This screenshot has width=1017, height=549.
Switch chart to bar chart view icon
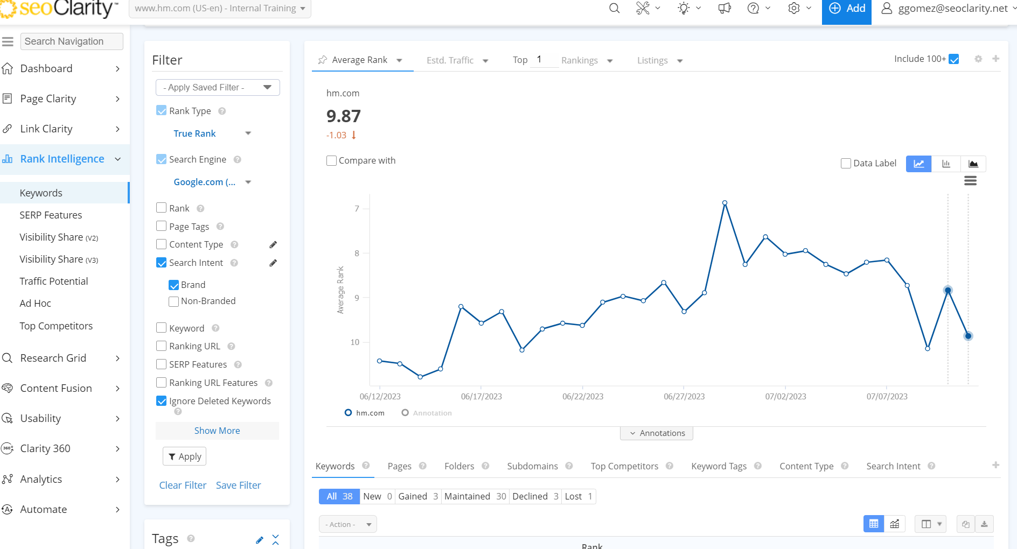(946, 164)
